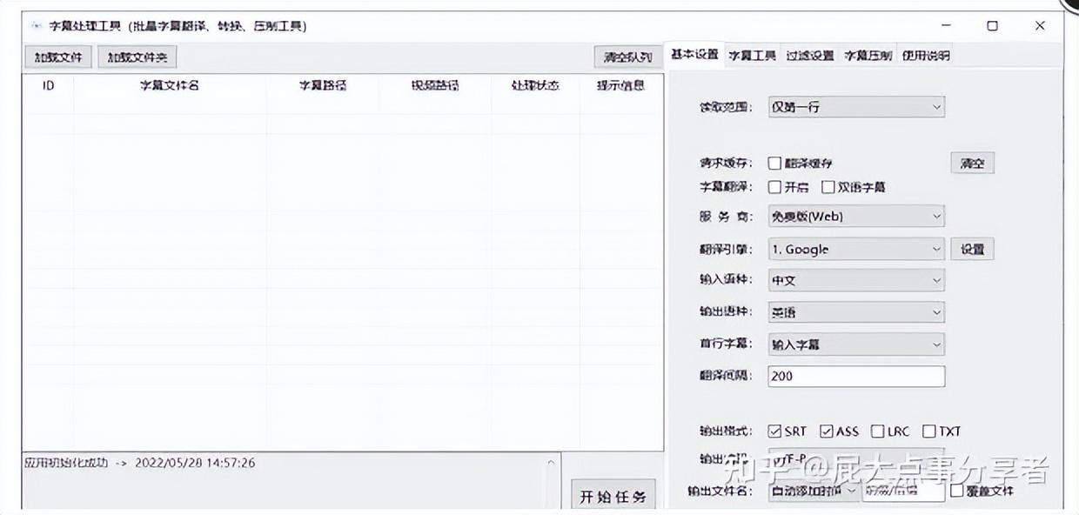This screenshot has width=1079, height=515.
Task: Open the 翻译引擎 dropdown showing 1. Google
Action: (856, 249)
